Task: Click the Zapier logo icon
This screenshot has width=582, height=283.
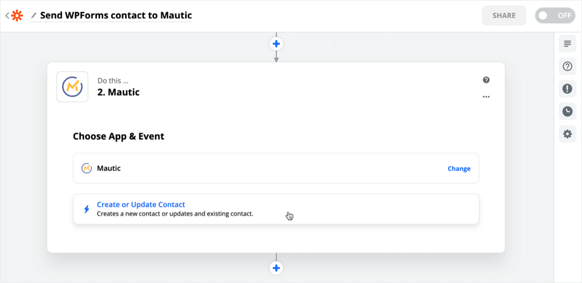Action: click(17, 16)
